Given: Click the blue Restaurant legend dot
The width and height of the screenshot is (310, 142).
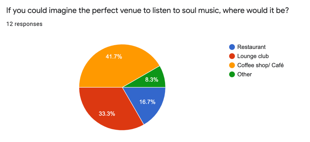Looking at the screenshot, I should tap(232, 47).
